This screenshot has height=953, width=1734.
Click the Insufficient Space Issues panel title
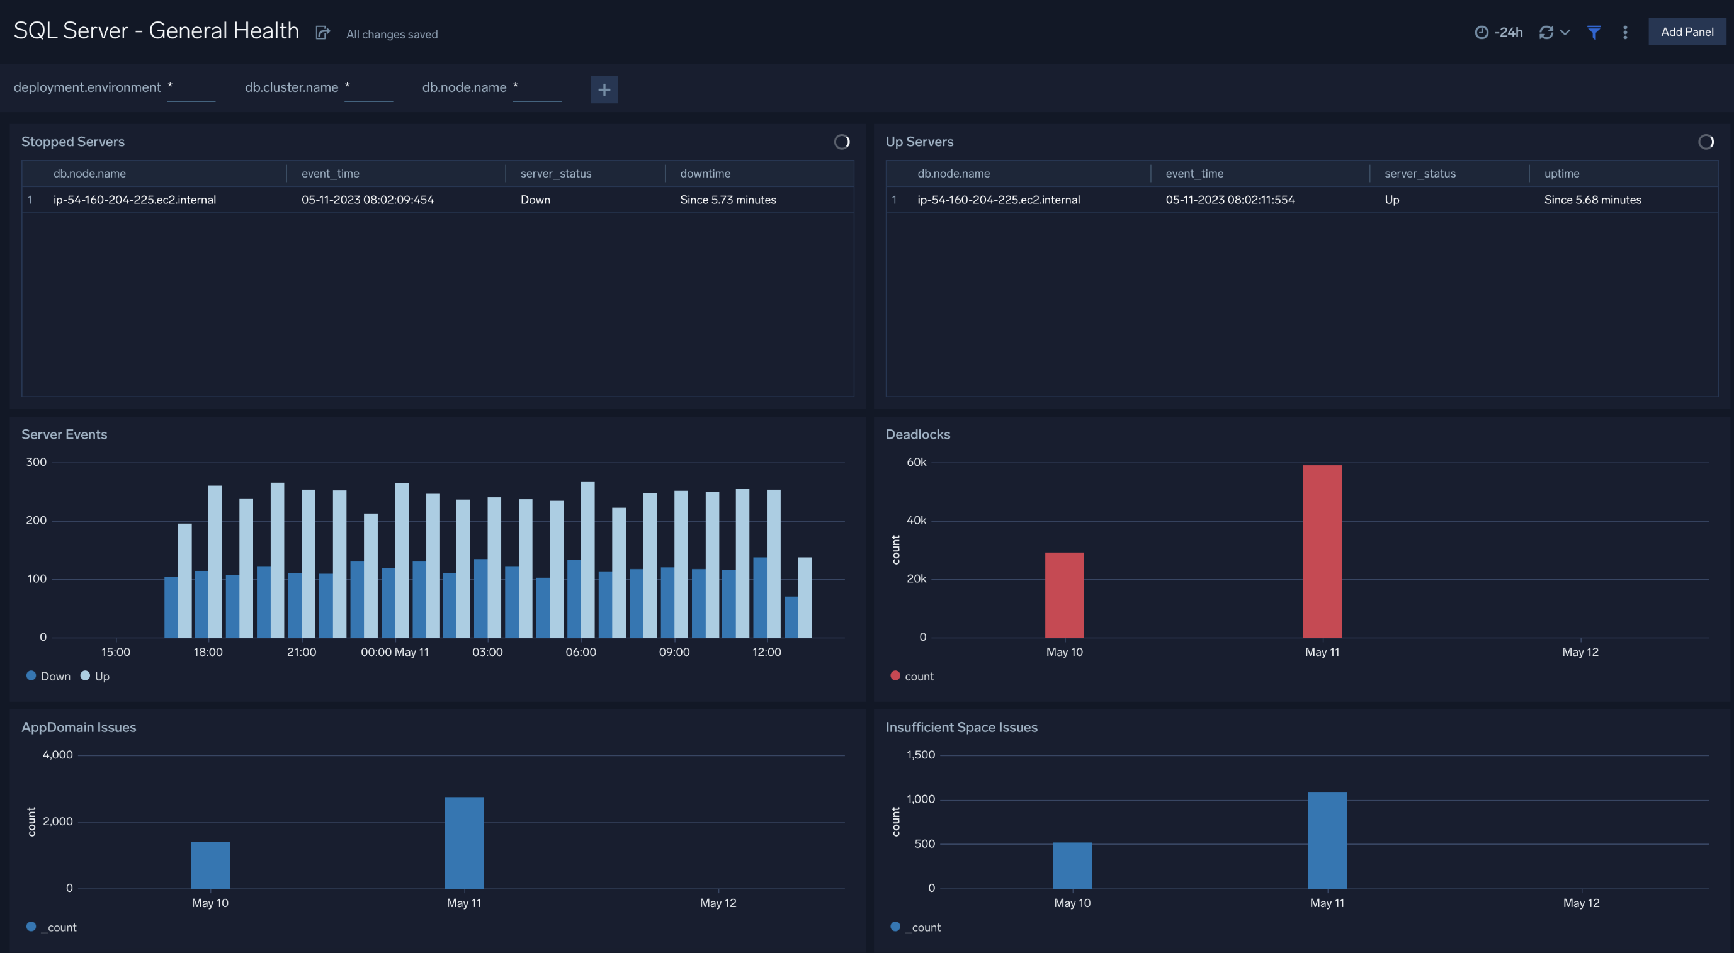coord(961,727)
